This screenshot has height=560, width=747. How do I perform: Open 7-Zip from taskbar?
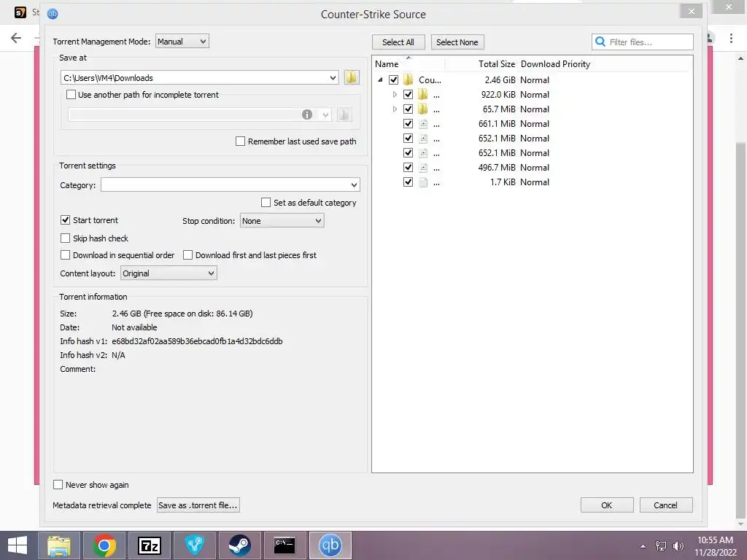pyautogui.click(x=149, y=545)
